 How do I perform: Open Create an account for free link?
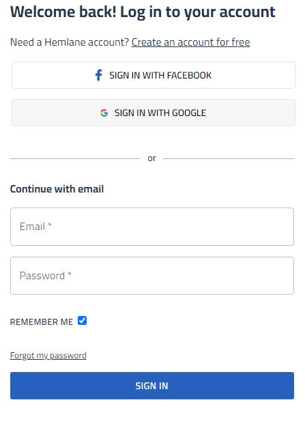[x=190, y=42]
